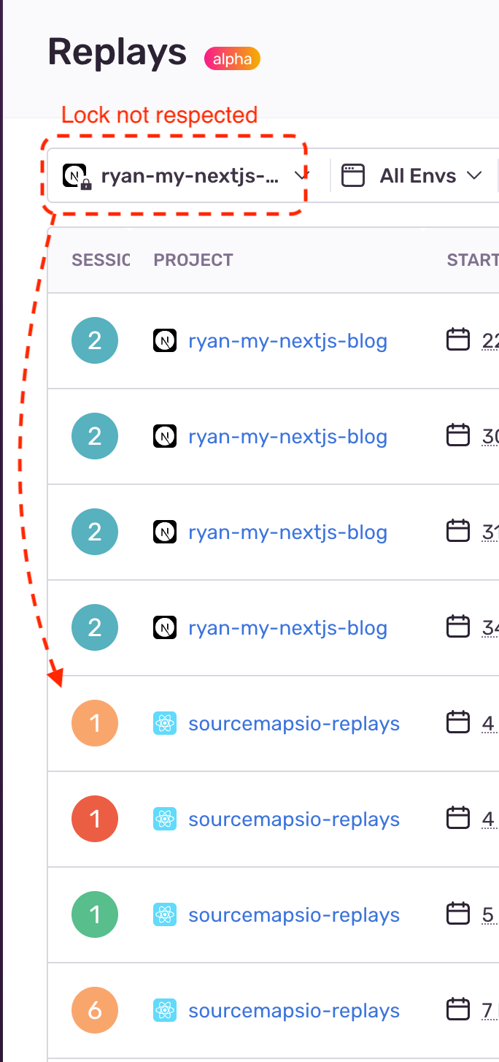
Task: Select the teal badge showing 2 on the first row
Action: (94, 340)
